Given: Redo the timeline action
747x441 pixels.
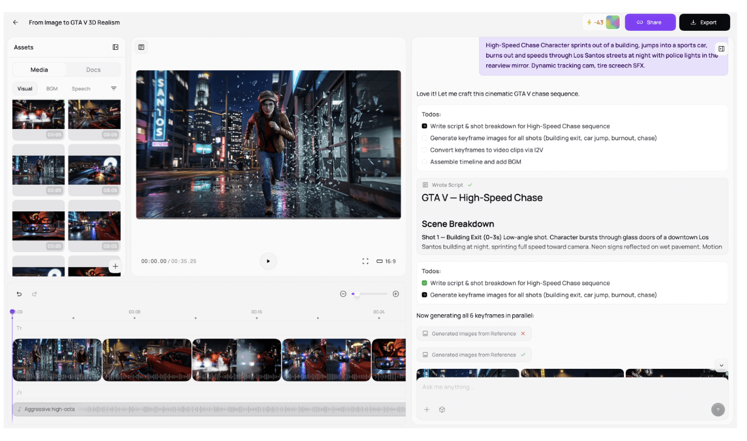Looking at the screenshot, I should tap(35, 294).
